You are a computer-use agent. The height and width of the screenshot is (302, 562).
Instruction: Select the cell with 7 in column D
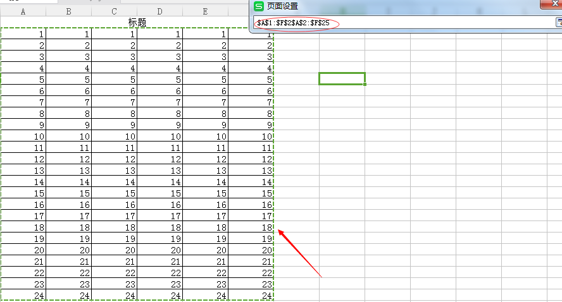[160, 102]
